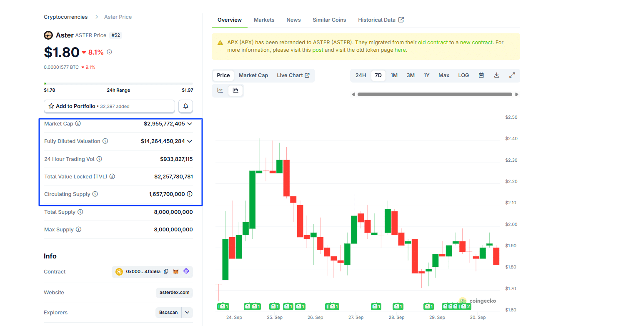Click the $2,257,780,781 TVL value
This screenshot has height=326, width=641.
point(173,176)
